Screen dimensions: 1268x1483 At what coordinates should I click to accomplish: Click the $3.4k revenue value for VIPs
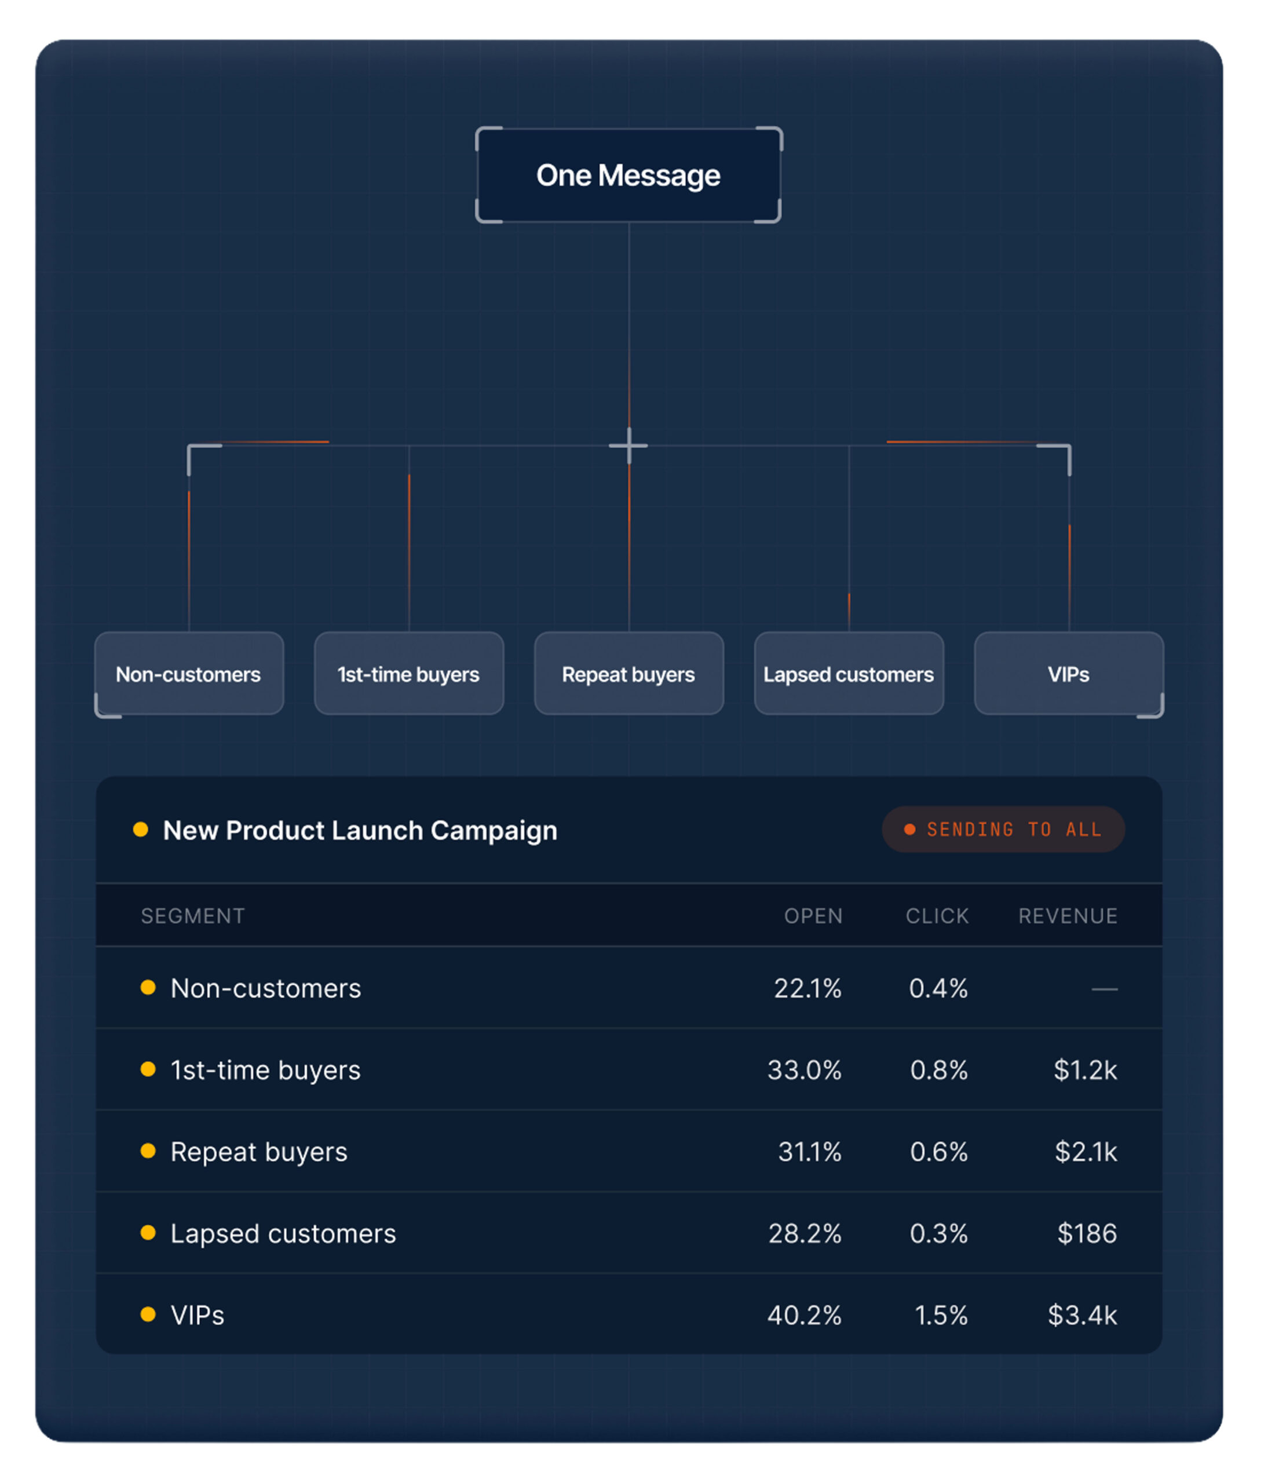1082,1315
